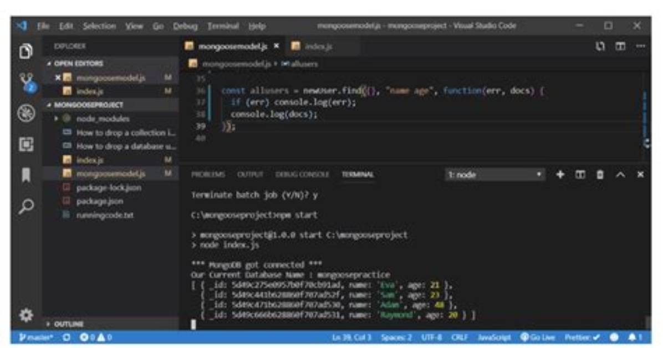Click the allusers breadcrumb symbol
663x348 pixels.
tap(300, 64)
